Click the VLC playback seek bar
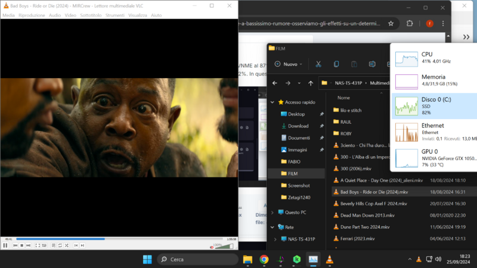 (119, 239)
